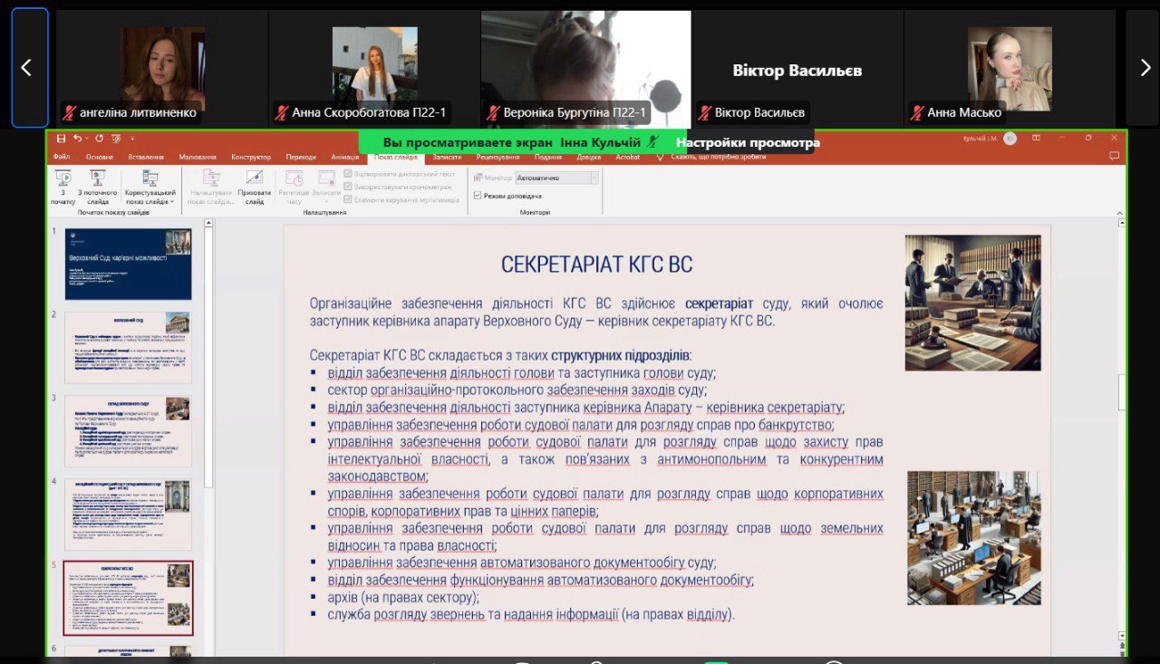
Task: Click Репетиція часу icon
Action: [x=294, y=188]
